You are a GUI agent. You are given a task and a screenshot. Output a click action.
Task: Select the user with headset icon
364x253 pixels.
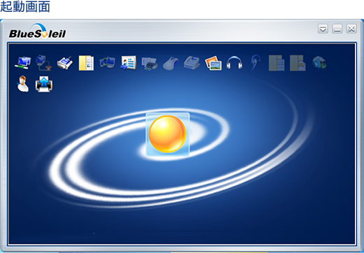(x=23, y=84)
